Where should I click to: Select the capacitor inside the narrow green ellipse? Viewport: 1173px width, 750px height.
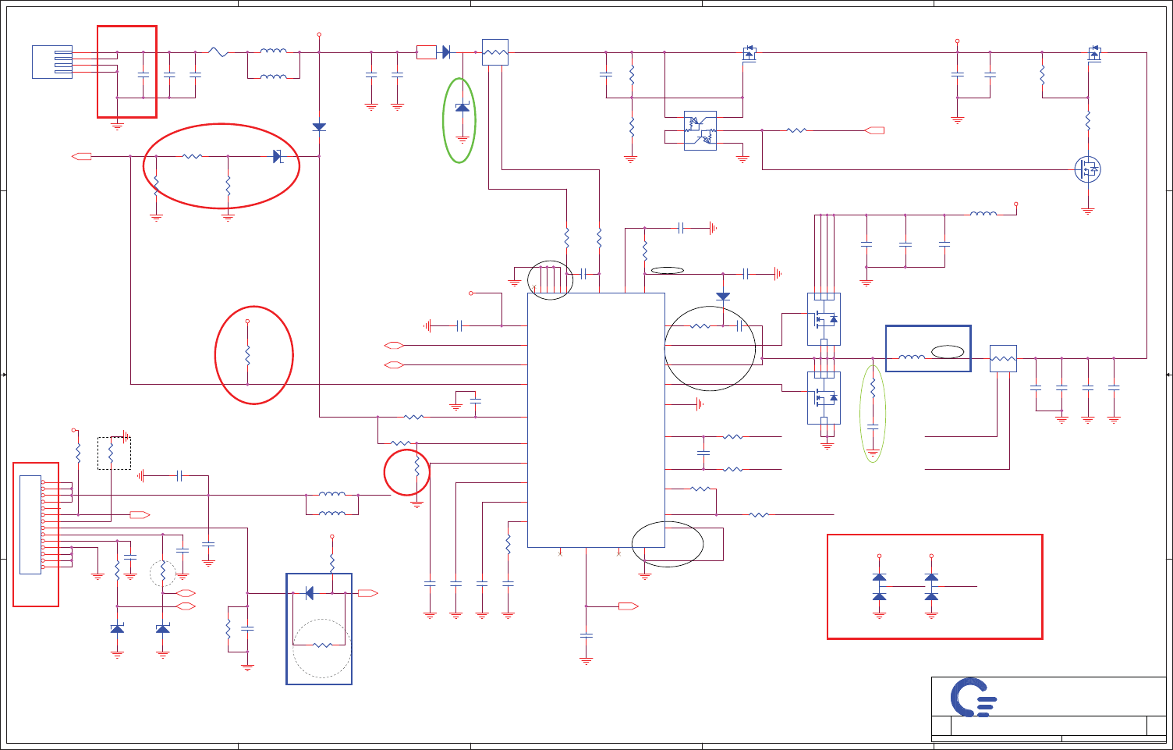[x=873, y=427]
